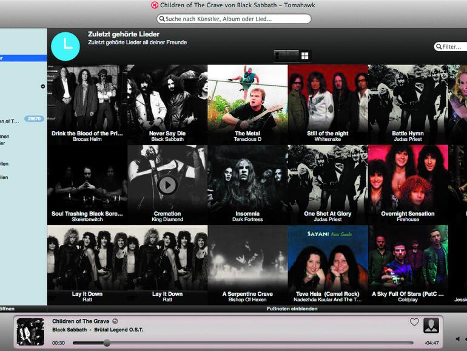Switch to grid view mode
The width and height of the screenshot is (467, 351).
point(304,55)
